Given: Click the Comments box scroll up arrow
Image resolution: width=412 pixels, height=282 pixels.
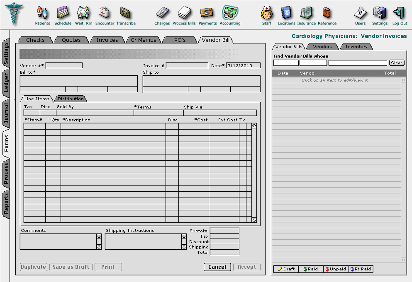Looking at the screenshot, I should point(99,236).
